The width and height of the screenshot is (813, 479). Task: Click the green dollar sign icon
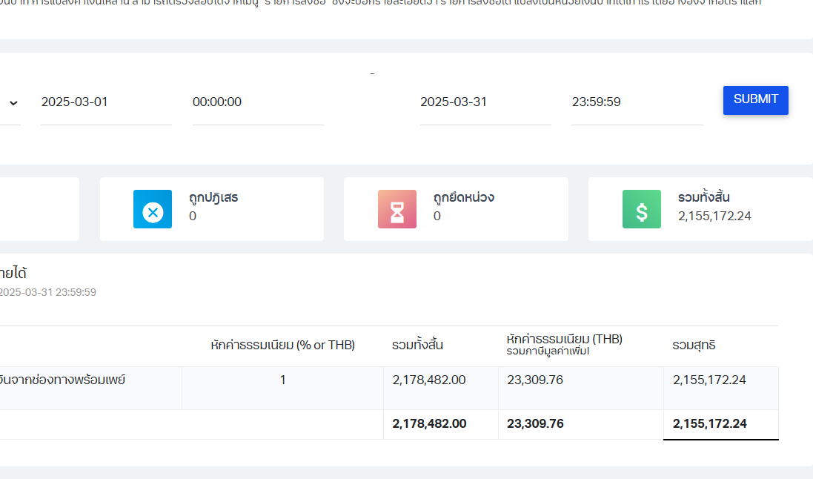point(642,209)
